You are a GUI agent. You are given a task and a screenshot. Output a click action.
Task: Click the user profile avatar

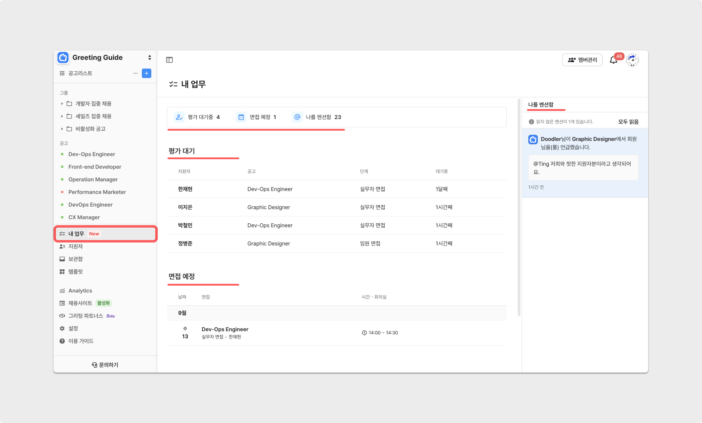tap(633, 60)
